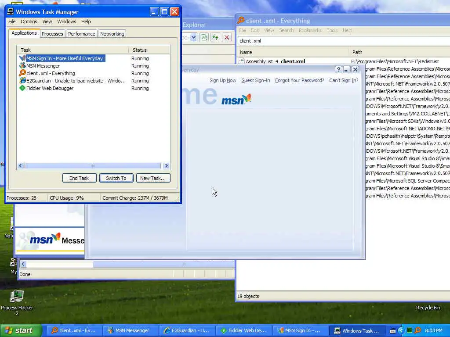
Task: Open the Tools menu in Everything
Action: click(x=332, y=30)
